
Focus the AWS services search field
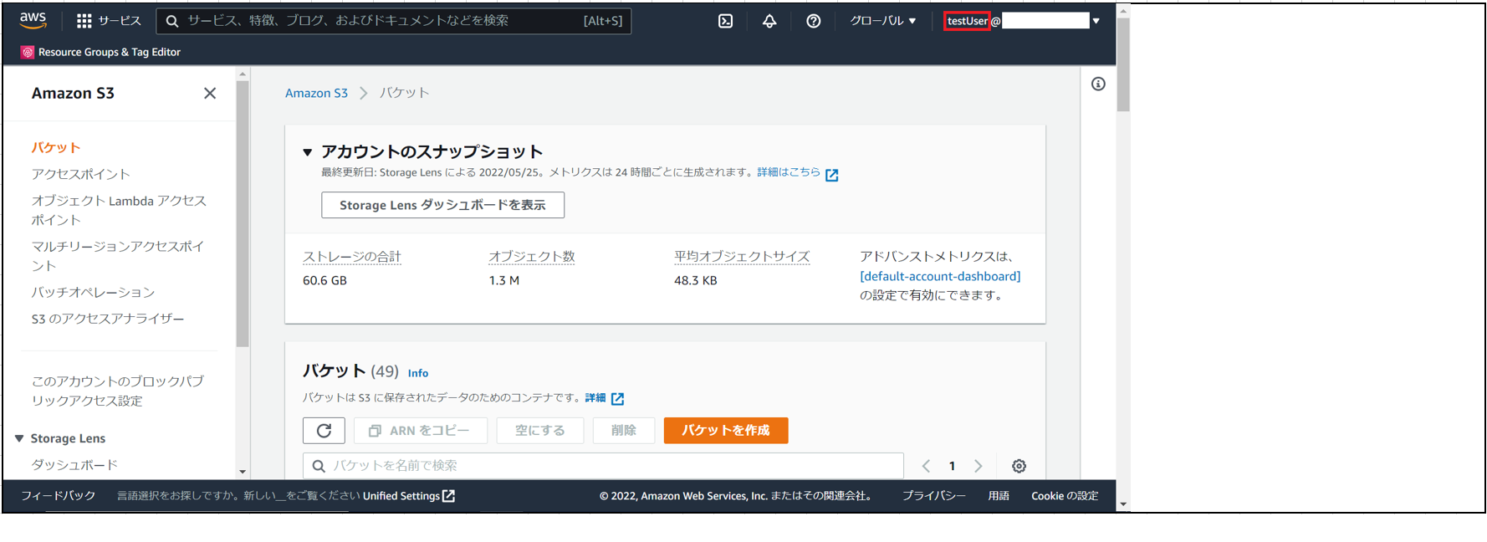click(393, 21)
